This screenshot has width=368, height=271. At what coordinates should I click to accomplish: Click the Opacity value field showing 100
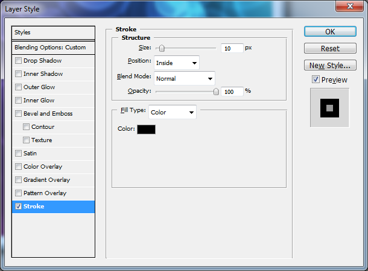[232, 92]
